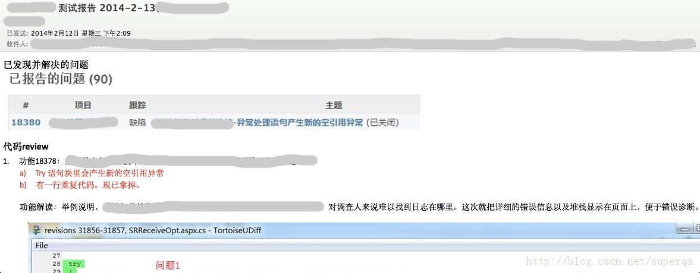Sort issues by the # column header
This screenshot has height=273, width=700.
(26, 106)
